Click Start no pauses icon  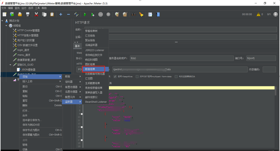point(93,15)
